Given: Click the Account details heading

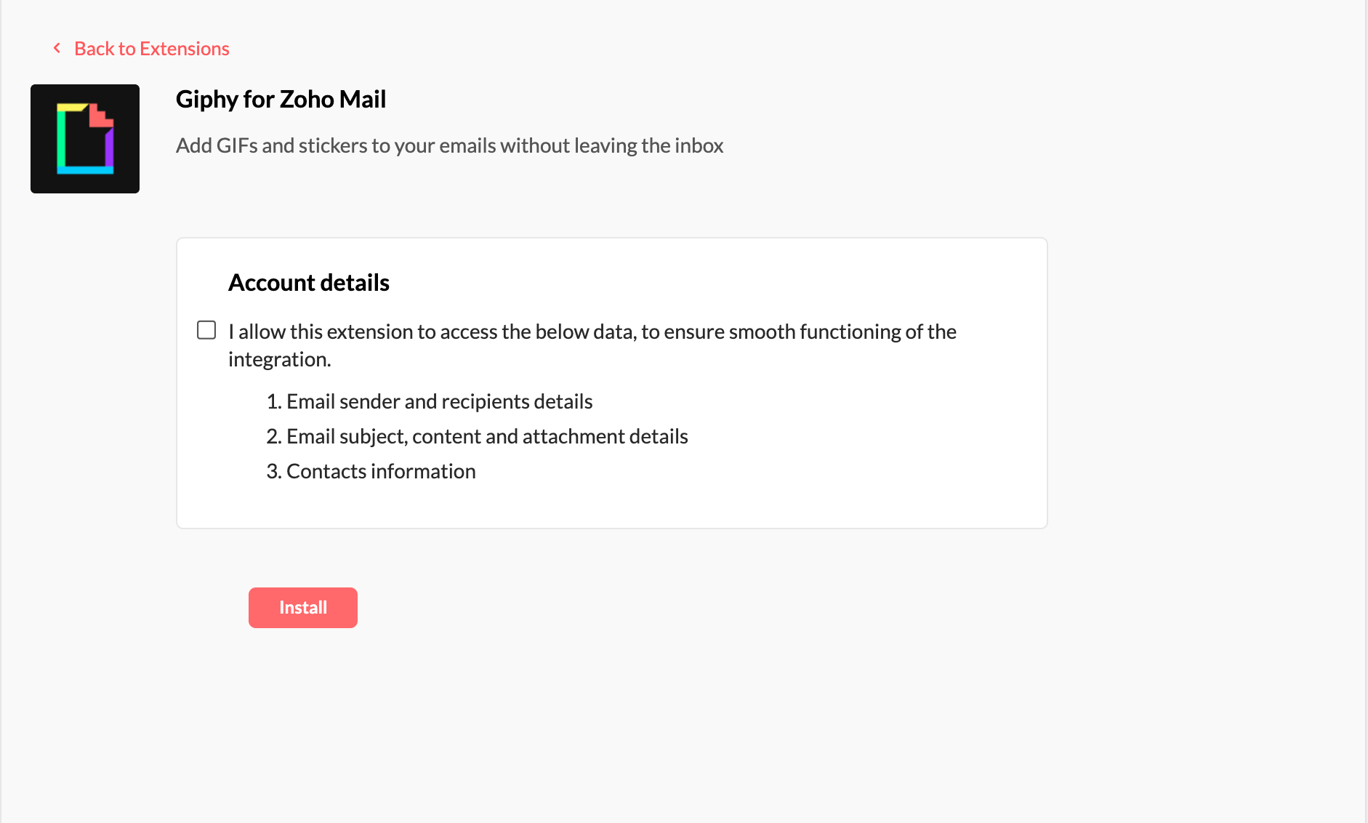Looking at the screenshot, I should pyautogui.click(x=309, y=282).
